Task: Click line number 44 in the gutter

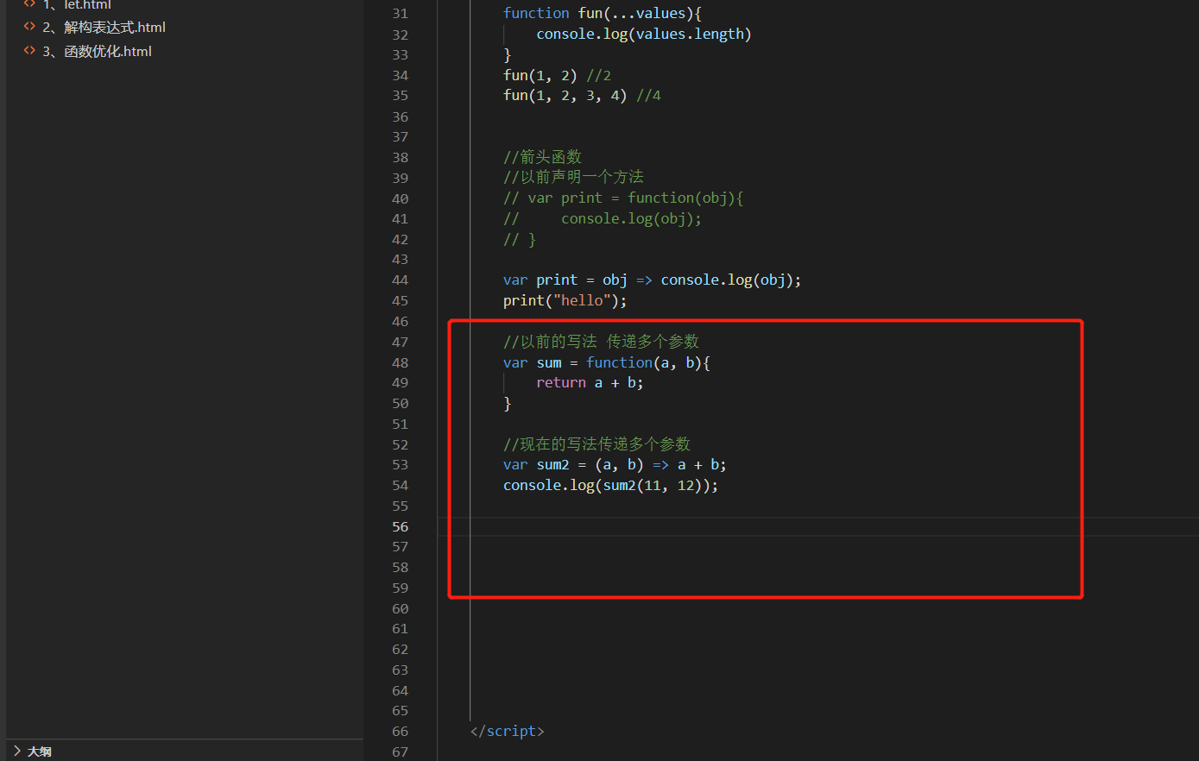Action: click(x=400, y=280)
